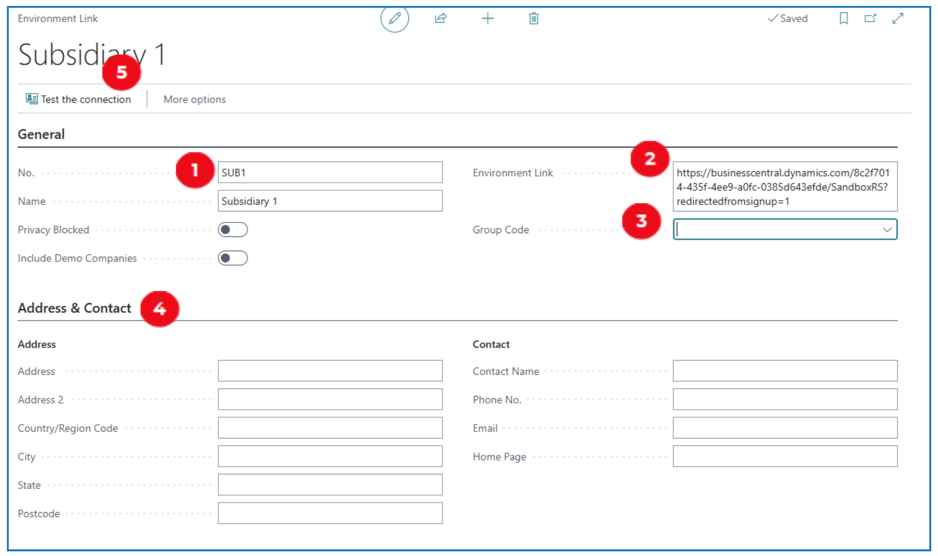Click the pencil edit icon

pos(394,19)
